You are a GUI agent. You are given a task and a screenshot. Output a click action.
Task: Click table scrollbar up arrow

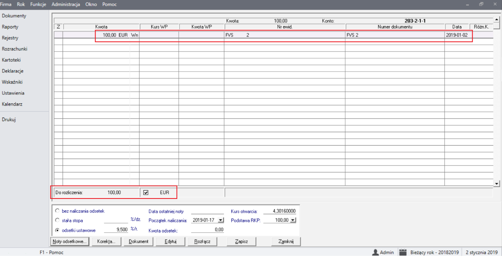497,19
